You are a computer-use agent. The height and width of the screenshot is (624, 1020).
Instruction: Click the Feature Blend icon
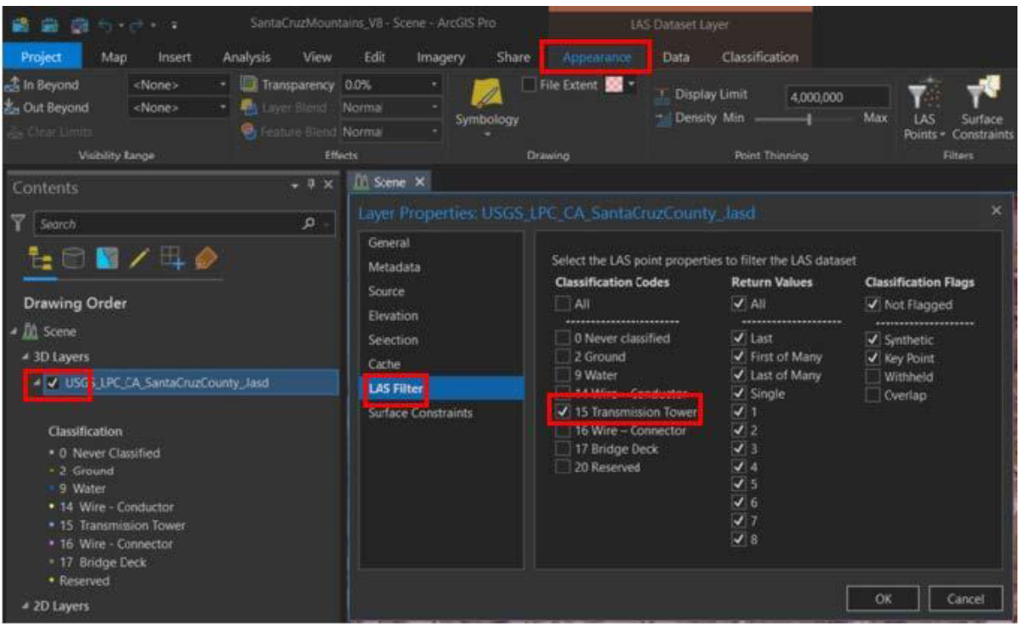pos(248,131)
